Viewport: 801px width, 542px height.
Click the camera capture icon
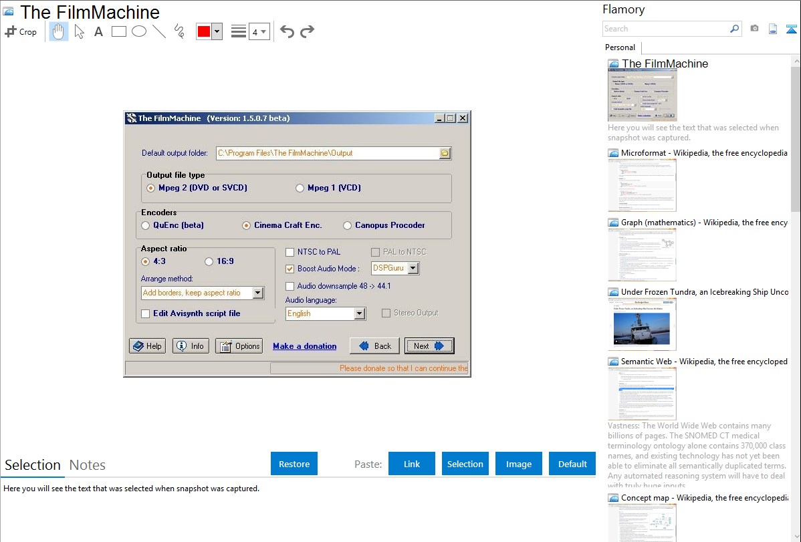point(754,29)
